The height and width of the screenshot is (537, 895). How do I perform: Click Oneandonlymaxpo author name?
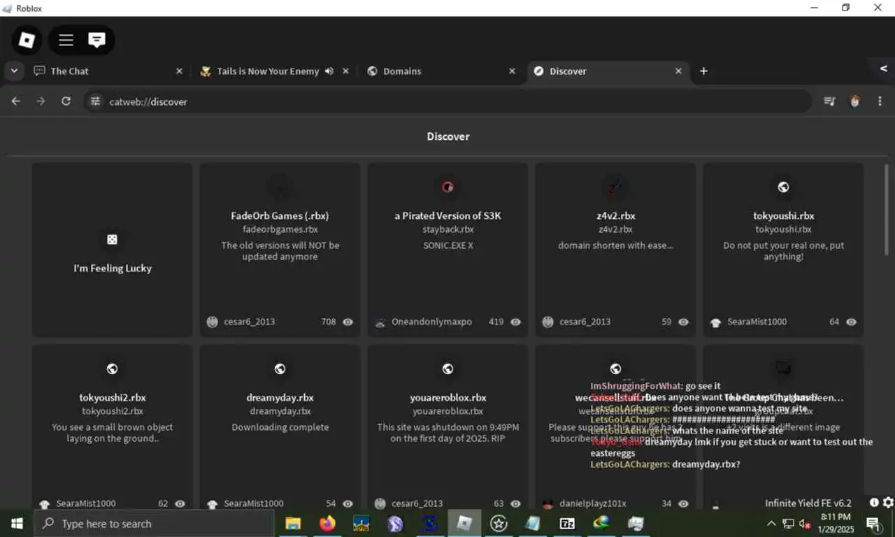[x=431, y=322]
